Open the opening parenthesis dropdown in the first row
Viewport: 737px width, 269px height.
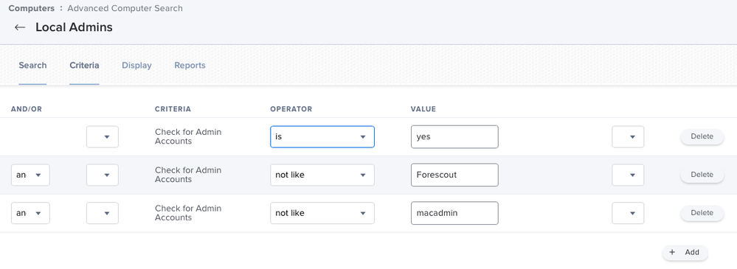click(x=103, y=136)
